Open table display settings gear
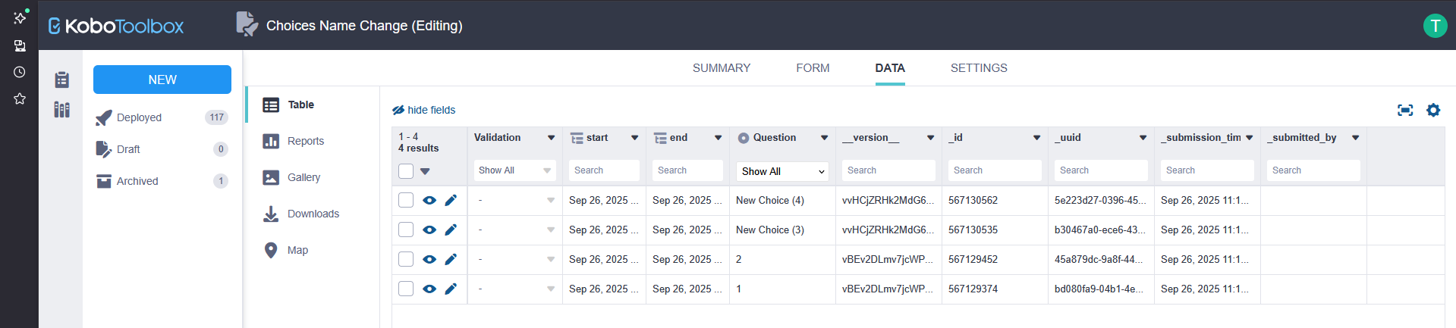This screenshot has height=328, width=1456. 1432,111
